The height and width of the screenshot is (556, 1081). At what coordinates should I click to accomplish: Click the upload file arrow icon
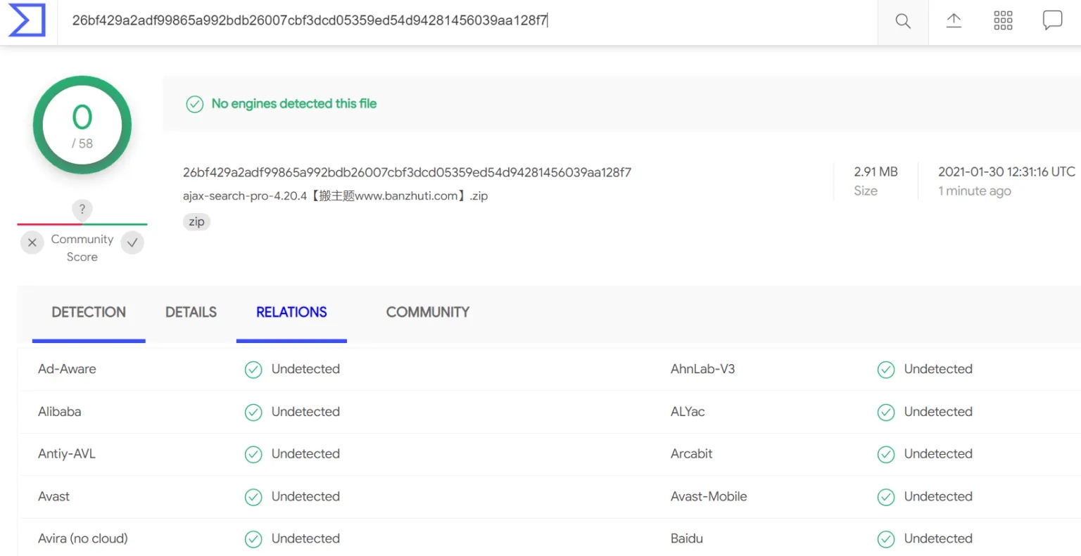tap(954, 20)
